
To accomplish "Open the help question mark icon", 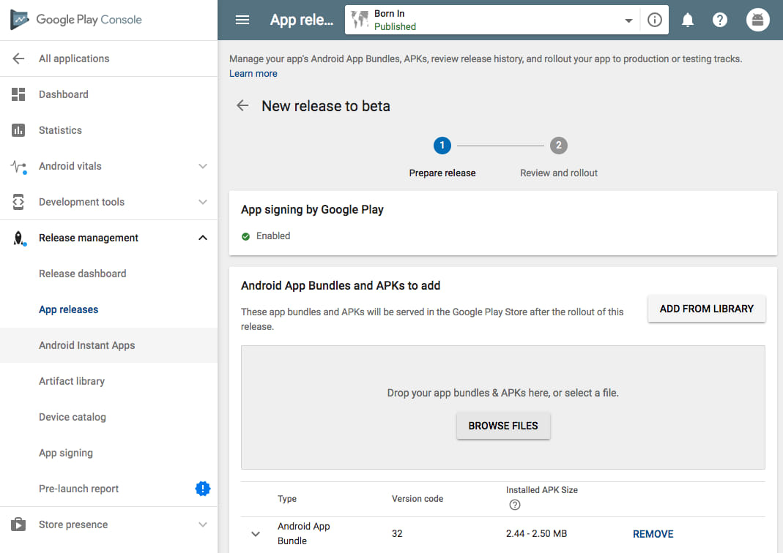I will tap(720, 20).
